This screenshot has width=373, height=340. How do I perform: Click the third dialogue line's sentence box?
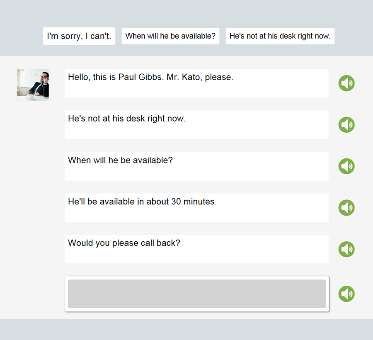click(197, 166)
